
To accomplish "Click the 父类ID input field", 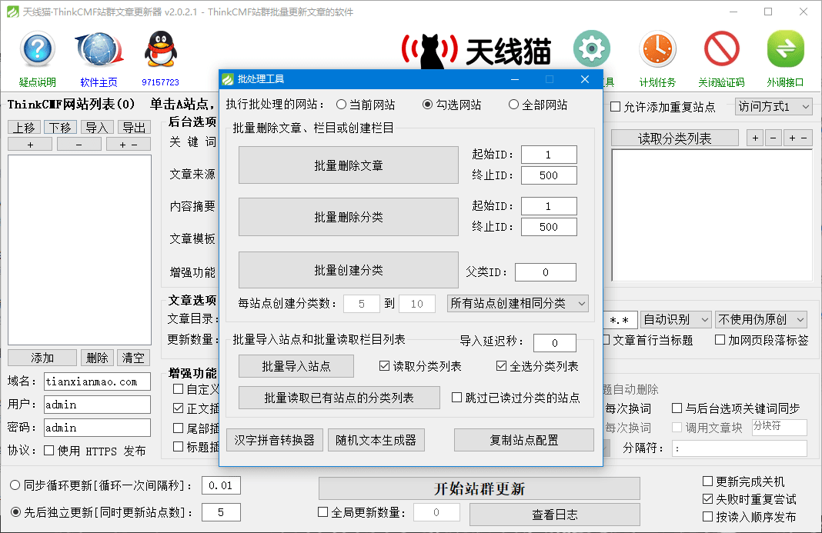I will tap(546, 272).
